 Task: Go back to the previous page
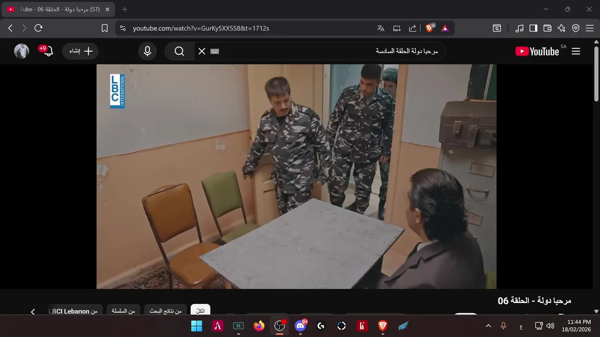point(10,28)
